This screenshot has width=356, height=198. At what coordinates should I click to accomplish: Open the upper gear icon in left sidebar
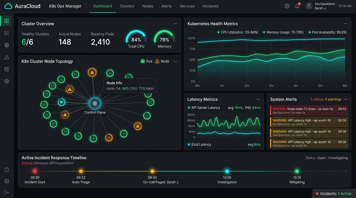coord(7,81)
